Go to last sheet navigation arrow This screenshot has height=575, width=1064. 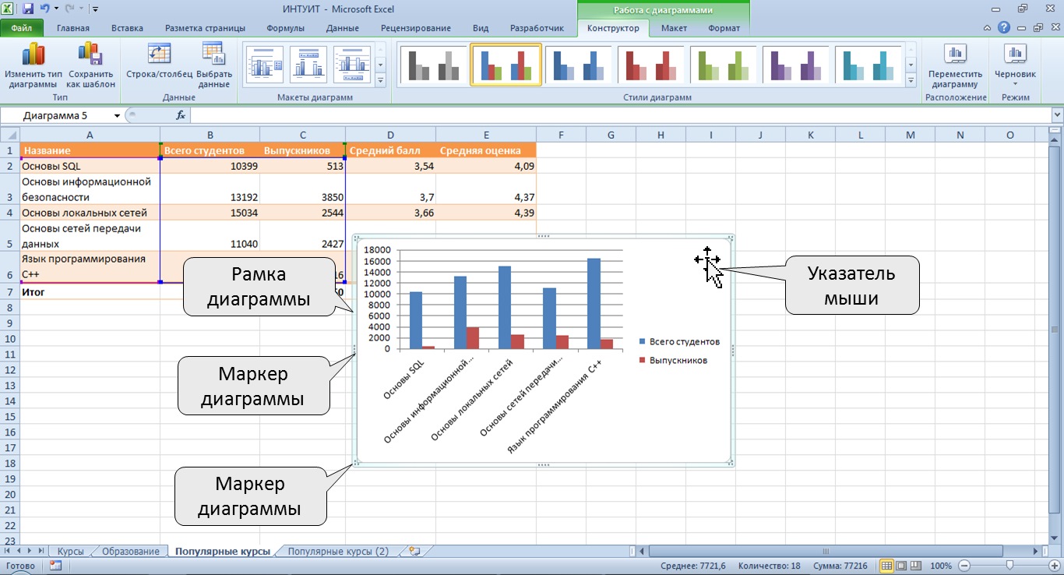pyautogui.click(x=41, y=551)
